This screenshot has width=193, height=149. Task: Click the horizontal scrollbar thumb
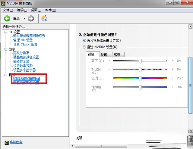point(101,146)
